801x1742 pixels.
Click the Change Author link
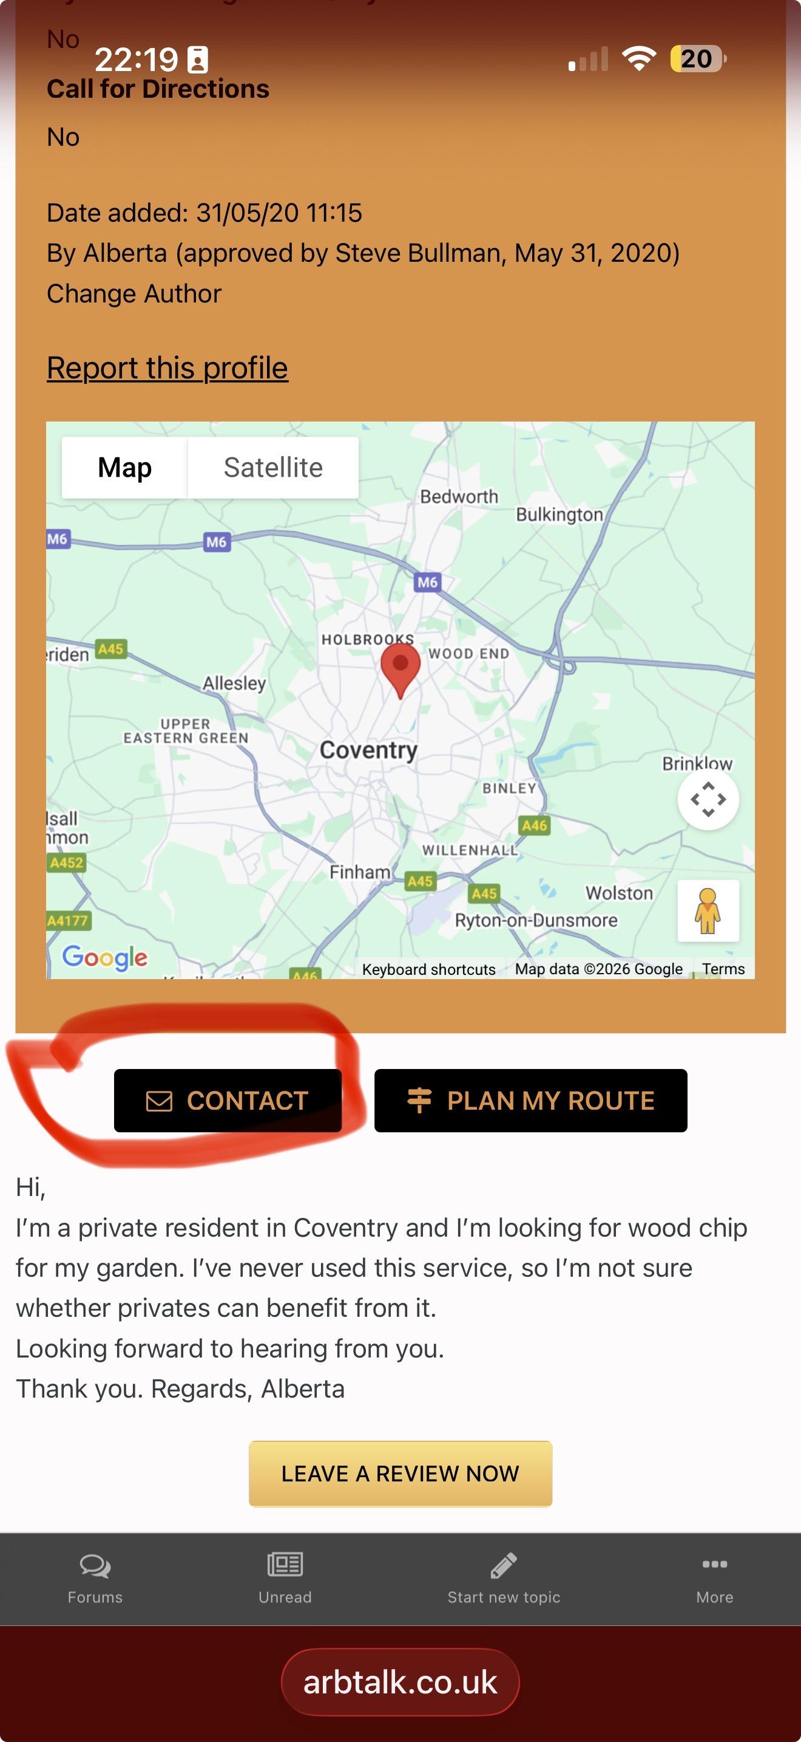tap(133, 293)
